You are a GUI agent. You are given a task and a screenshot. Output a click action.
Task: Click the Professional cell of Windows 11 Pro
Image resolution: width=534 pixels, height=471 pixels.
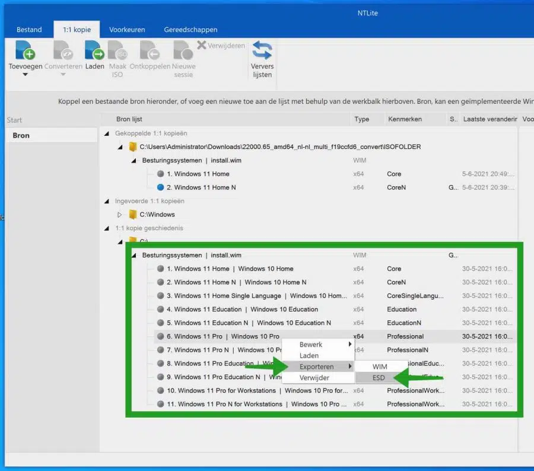405,336
